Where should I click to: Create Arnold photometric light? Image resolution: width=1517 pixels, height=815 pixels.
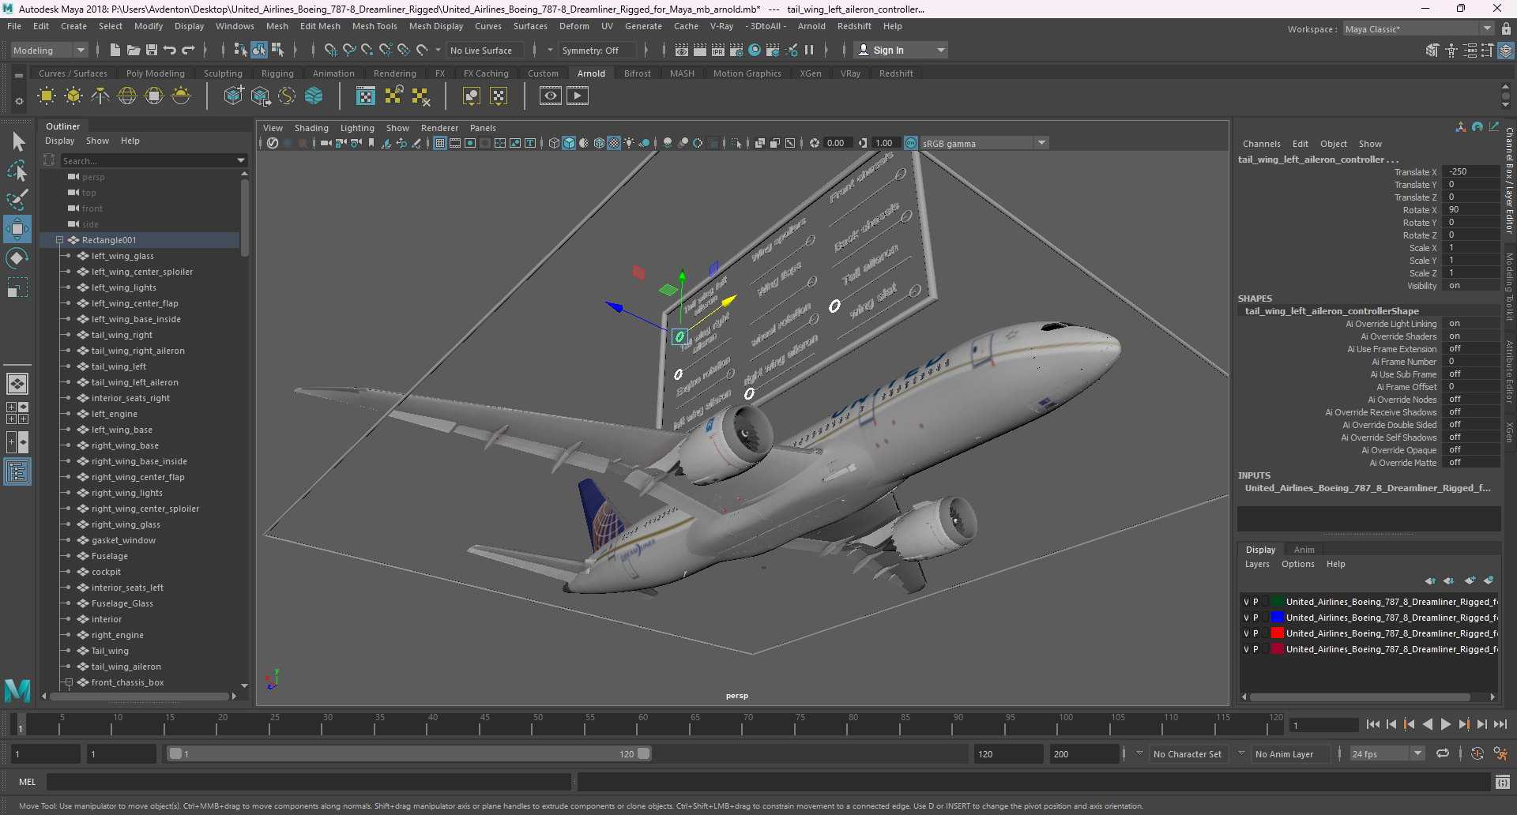point(100,96)
